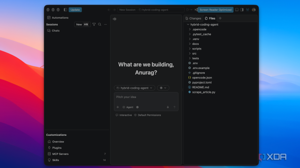Click the VS Code logo icon in title bar
This screenshot has height=168, width=300.
click(196, 10)
